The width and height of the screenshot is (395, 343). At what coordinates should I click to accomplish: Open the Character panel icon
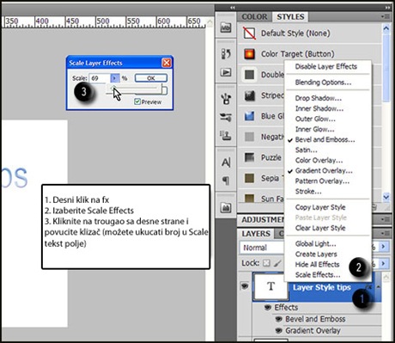(x=226, y=162)
